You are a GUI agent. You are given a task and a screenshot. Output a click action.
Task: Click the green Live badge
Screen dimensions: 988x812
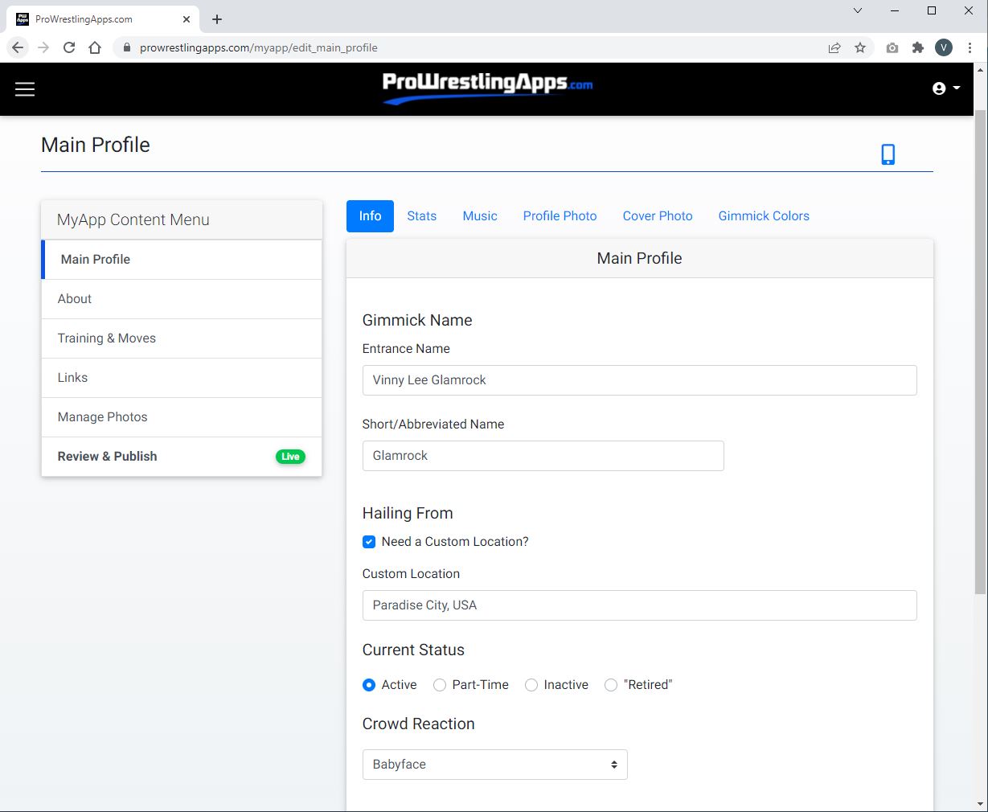(290, 456)
